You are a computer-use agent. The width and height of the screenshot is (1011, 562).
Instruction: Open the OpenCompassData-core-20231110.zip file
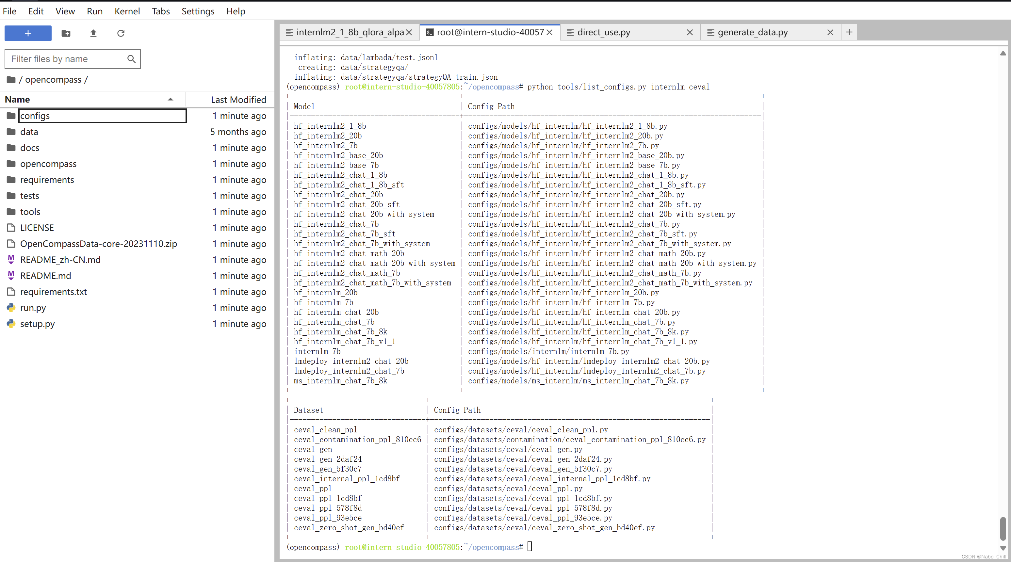99,244
